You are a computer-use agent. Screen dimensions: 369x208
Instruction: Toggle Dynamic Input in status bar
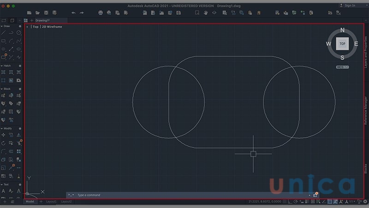coord(301,202)
